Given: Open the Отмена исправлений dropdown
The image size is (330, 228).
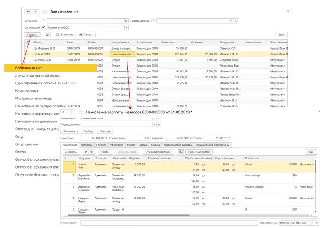Looking at the screenshot, I should (x=159, y=152).
